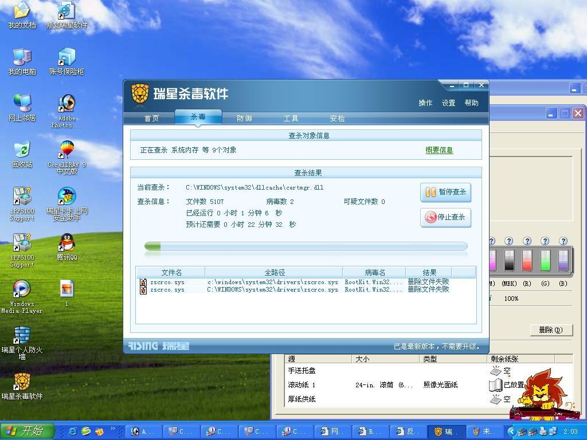Viewport: 587px width, 440px height.
Task: Click help icon above the (G) ink
Action: coord(545,241)
